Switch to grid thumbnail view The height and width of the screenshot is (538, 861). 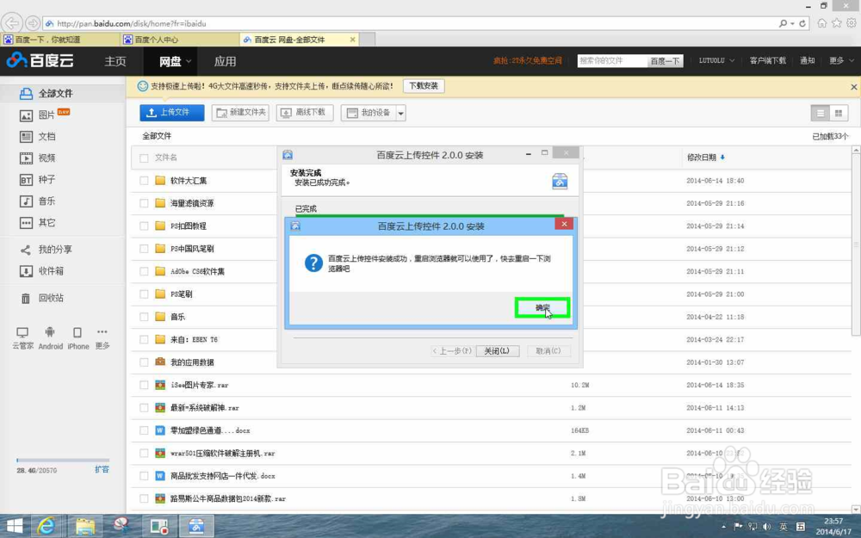pos(839,113)
